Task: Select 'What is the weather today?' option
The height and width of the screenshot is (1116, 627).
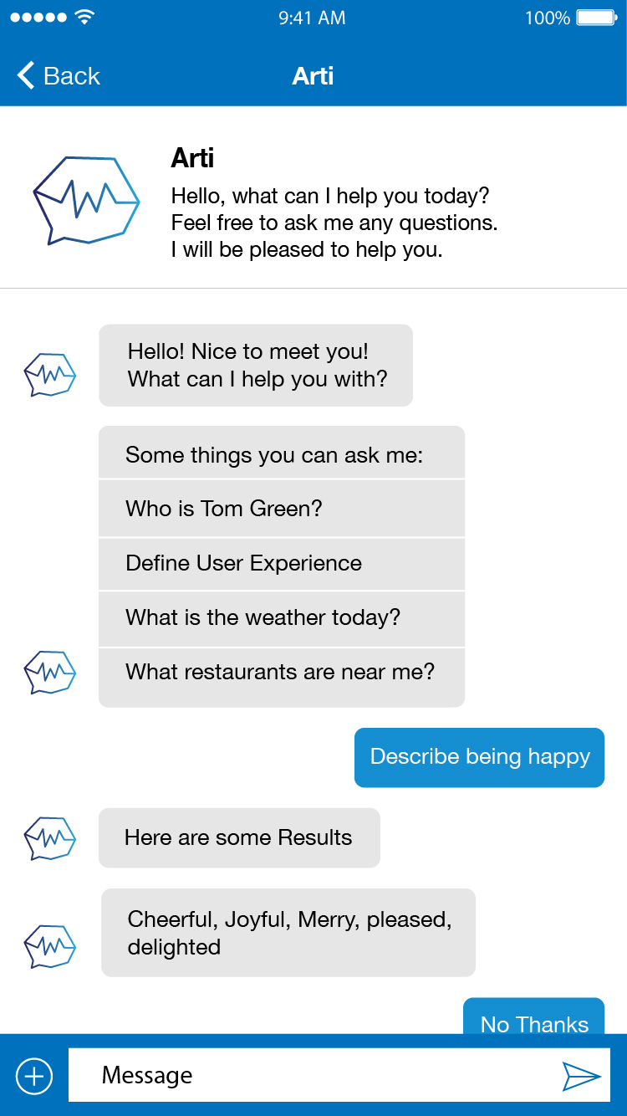Action: click(x=281, y=618)
